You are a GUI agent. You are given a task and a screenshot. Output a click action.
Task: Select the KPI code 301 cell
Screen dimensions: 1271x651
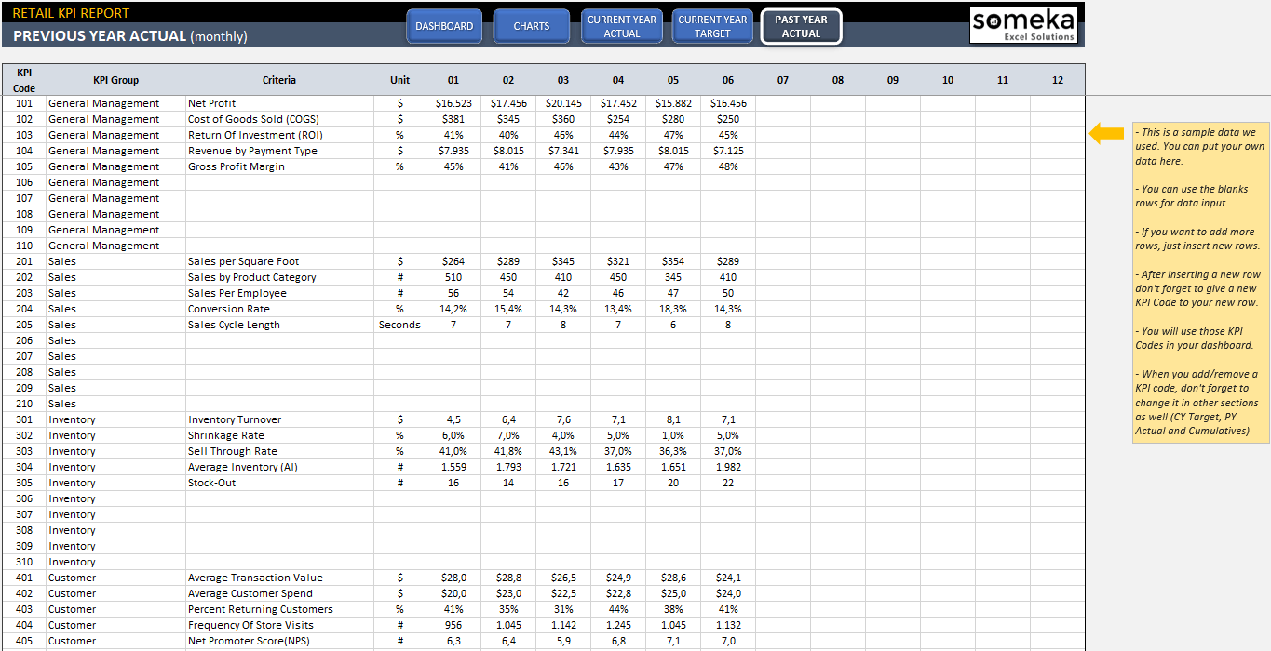24,419
